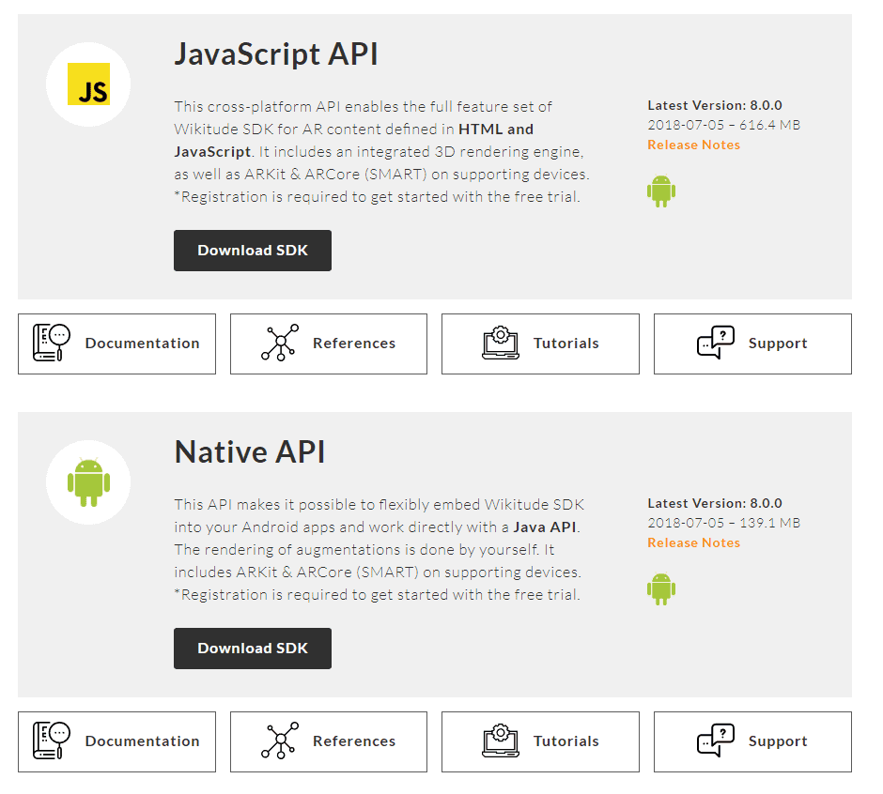Click the JavaScript API heading

276,55
